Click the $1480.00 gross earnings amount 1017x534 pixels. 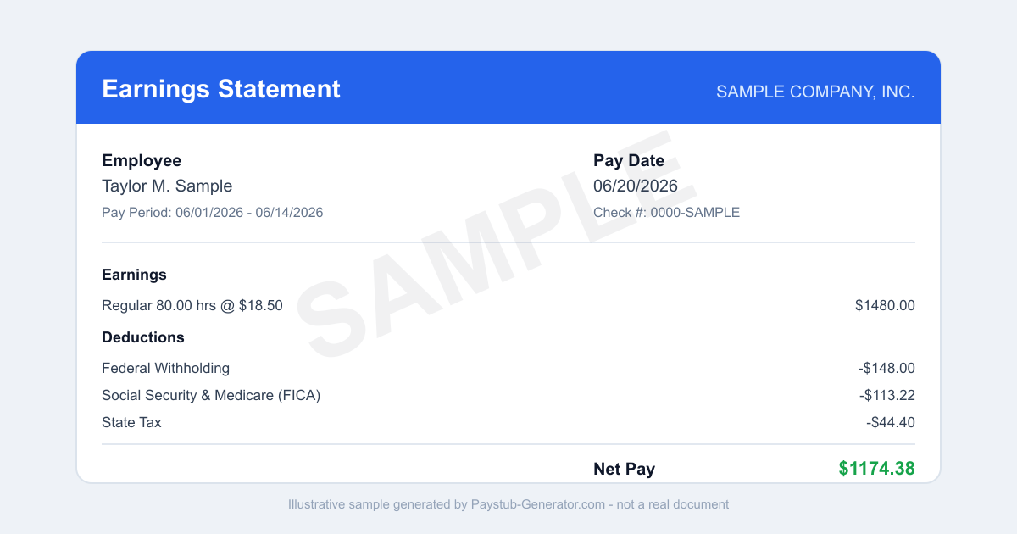click(x=885, y=305)
